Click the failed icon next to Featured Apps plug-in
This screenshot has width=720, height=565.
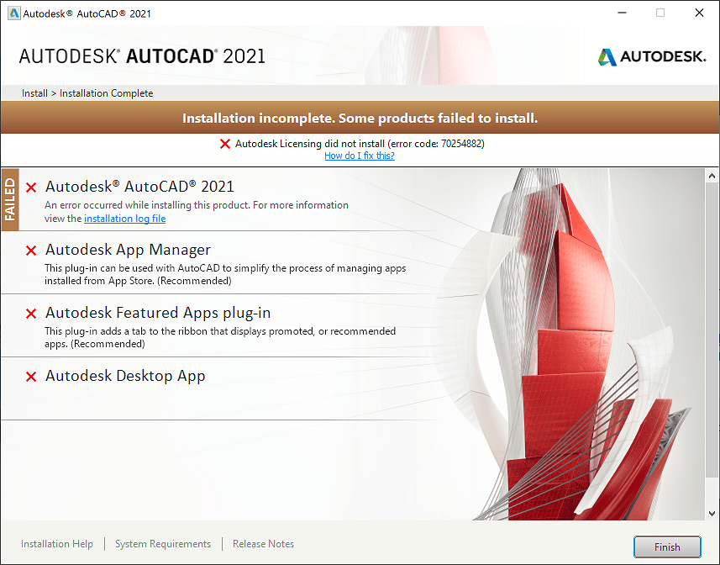pyautogui.click(x=31, y=314)
